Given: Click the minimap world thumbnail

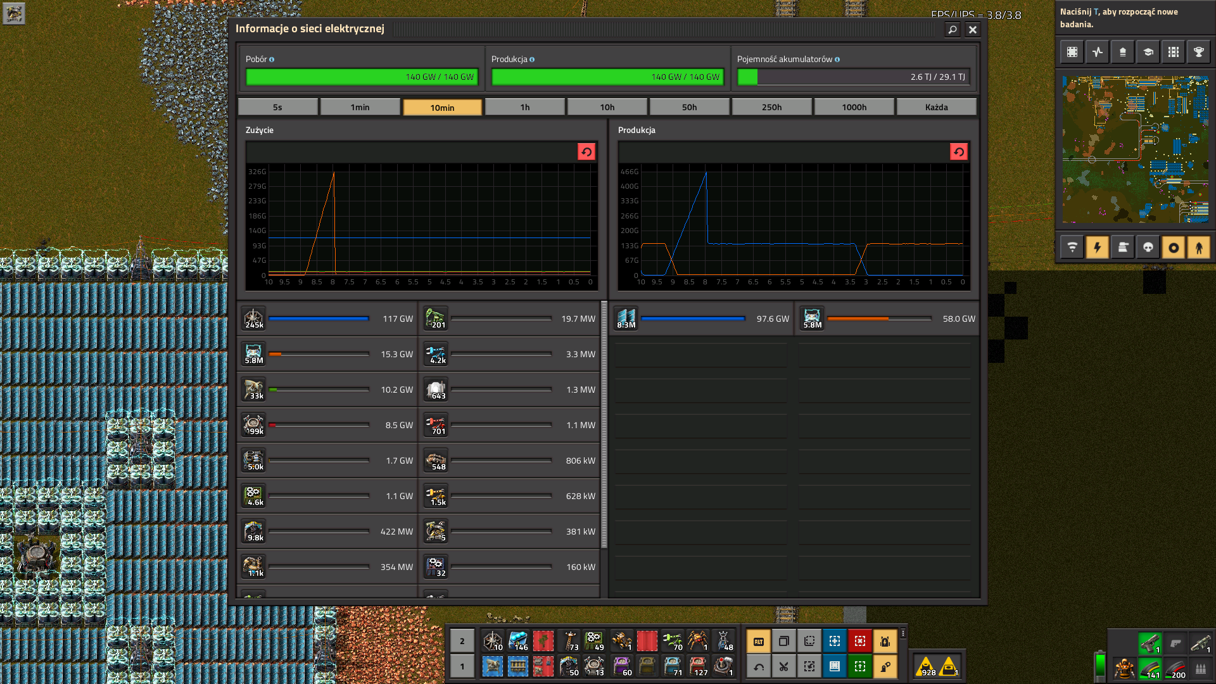Looking at the screenshot, I should 1134,149.
